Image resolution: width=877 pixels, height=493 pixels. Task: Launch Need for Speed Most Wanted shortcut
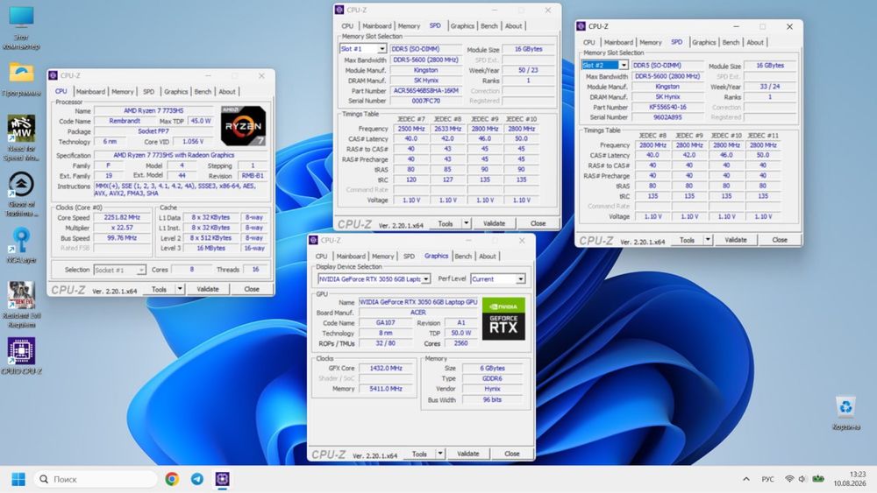point(21,137)
